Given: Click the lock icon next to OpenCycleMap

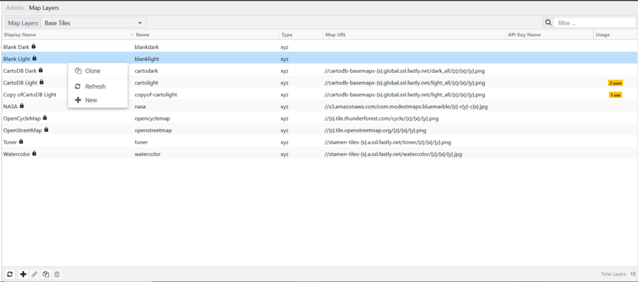Looking at the screenshot, I should pyautogui.click(x=45, y=118).
